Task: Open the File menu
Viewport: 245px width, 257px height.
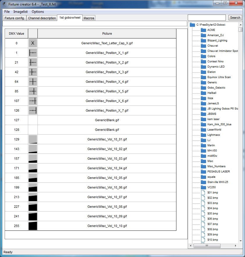Action: click(7, 12)
